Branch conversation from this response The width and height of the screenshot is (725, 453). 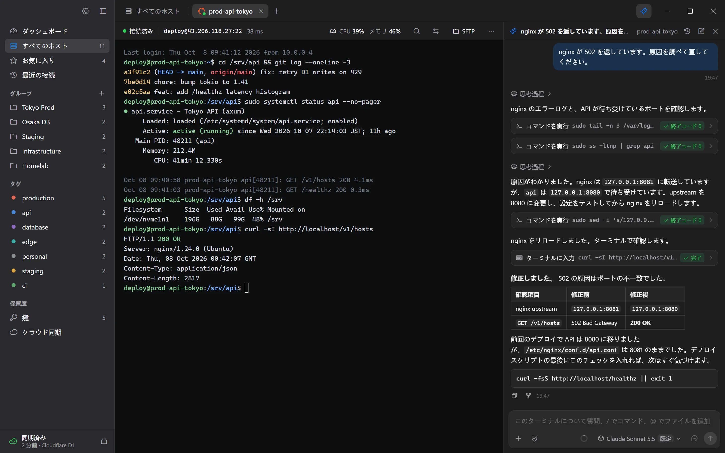tap(528, 395)
